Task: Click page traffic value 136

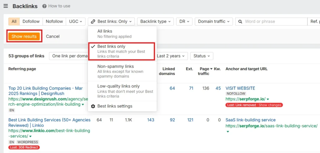Action: [206, 88]
